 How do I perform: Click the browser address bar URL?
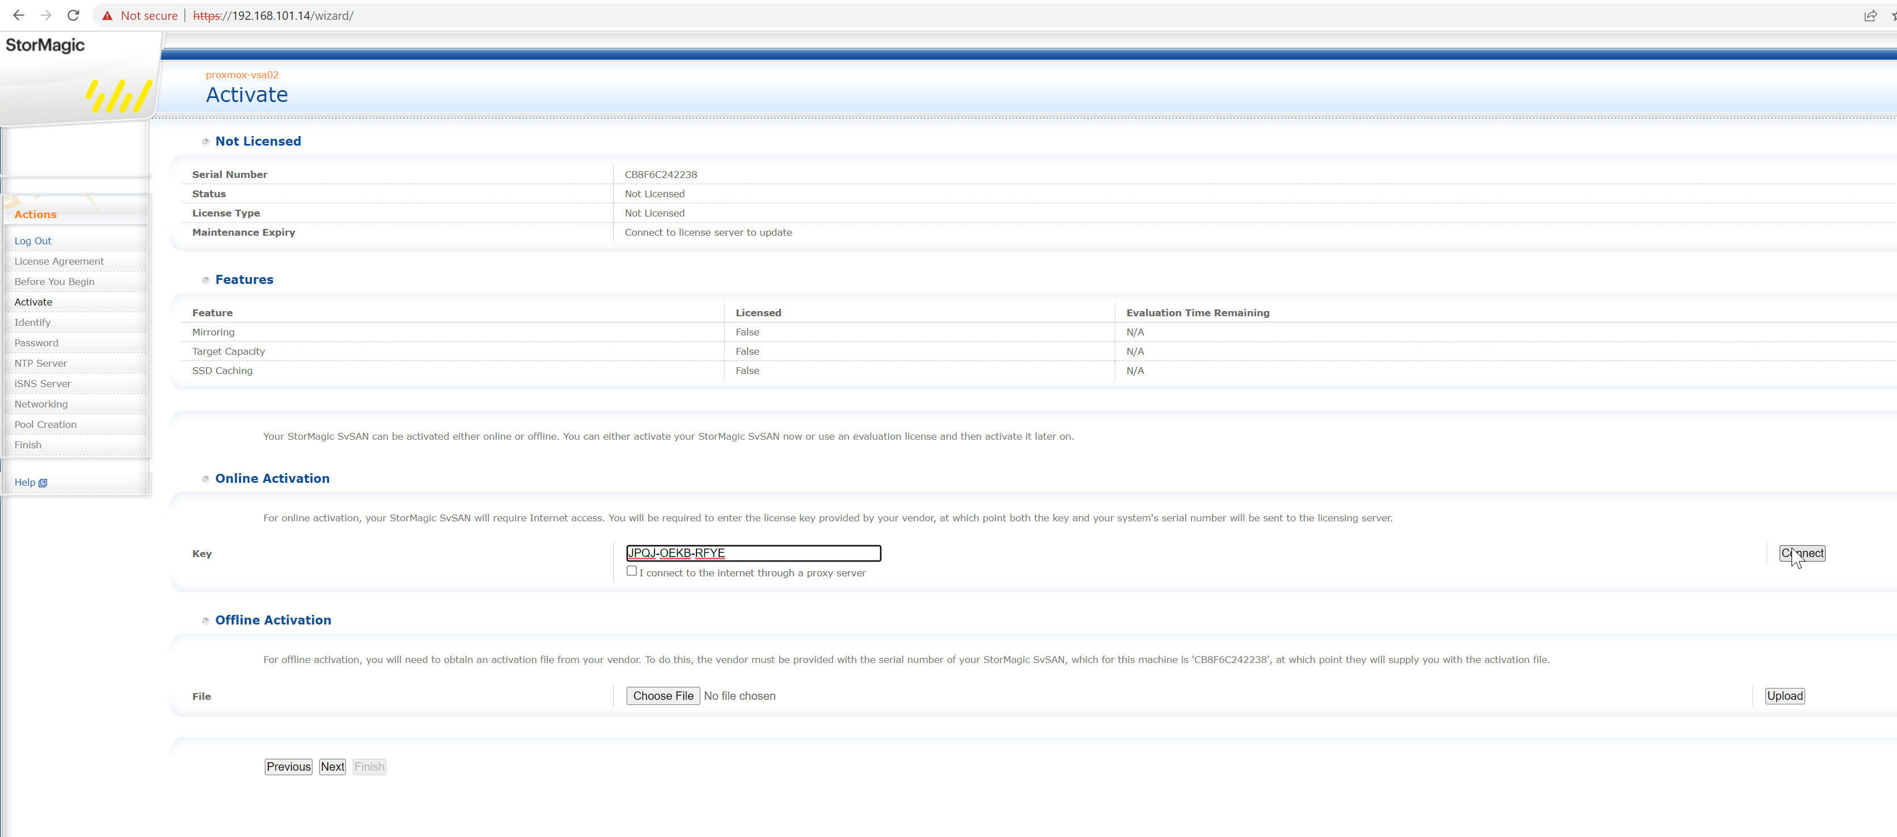click(x=273, y=15)
